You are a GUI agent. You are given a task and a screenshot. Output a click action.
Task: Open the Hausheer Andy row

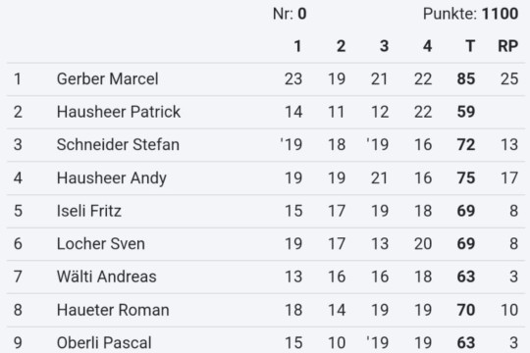coord(266,177)
